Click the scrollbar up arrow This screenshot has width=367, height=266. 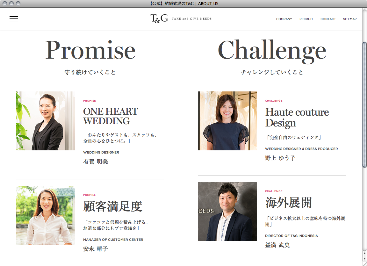tap(364, 253)
